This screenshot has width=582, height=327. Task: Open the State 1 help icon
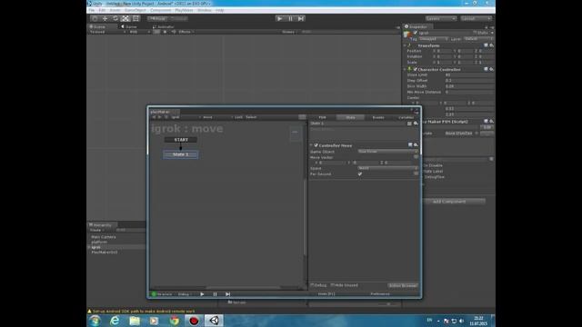click(409, 124)
